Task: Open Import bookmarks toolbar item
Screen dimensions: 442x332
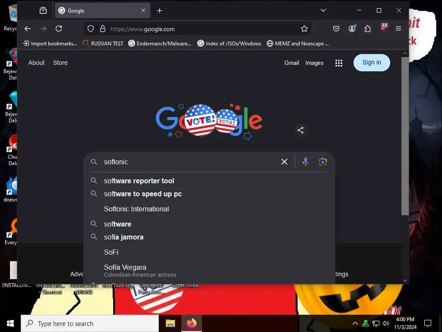Action: click(50, 44)
